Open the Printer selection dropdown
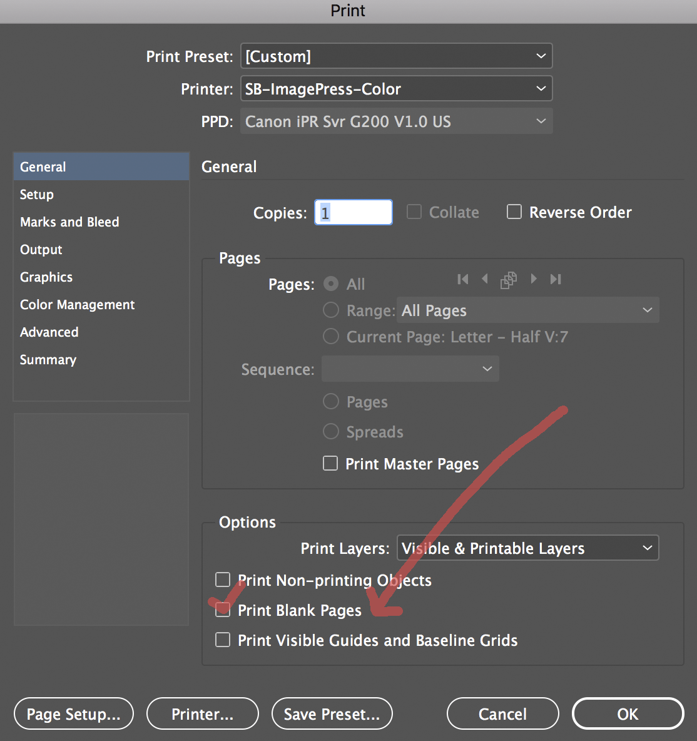This screenshot has height=741, width=697. [x=397, y=88]
